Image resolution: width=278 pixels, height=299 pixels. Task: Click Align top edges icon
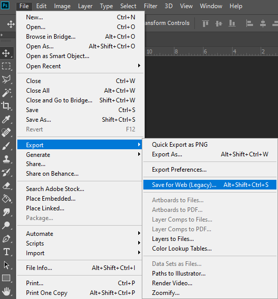206,23
